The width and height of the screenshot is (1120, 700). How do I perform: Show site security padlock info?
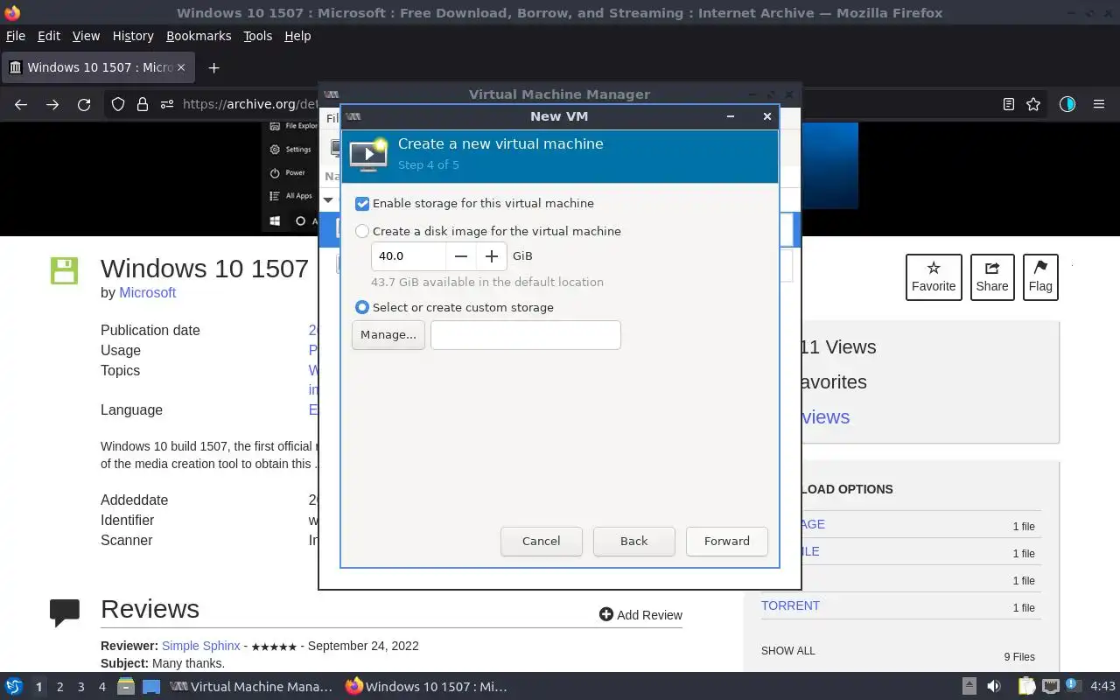[143, 104]
